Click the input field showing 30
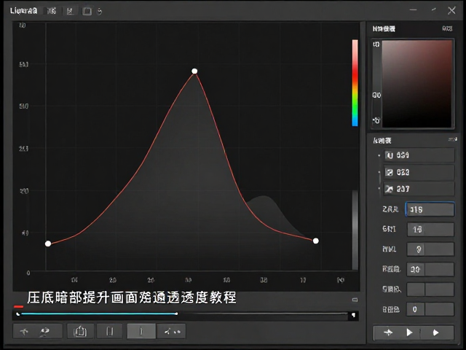The image size is (466, 350). pyautogui.click(x=430, y=269)
